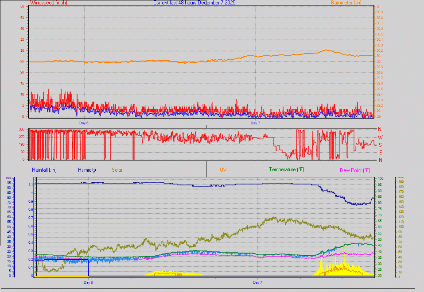The width and height of the screenshot is (424, 292).
Task: Click Day 6 marker on the windspeed chart
Action: [84, 123]
